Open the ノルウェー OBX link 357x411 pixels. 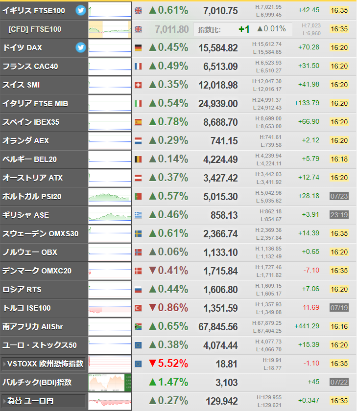click(30, 252)
